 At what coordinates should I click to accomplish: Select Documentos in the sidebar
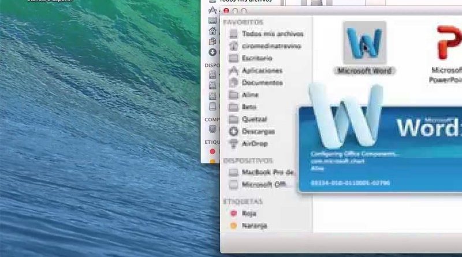click(x=262, y=83)
